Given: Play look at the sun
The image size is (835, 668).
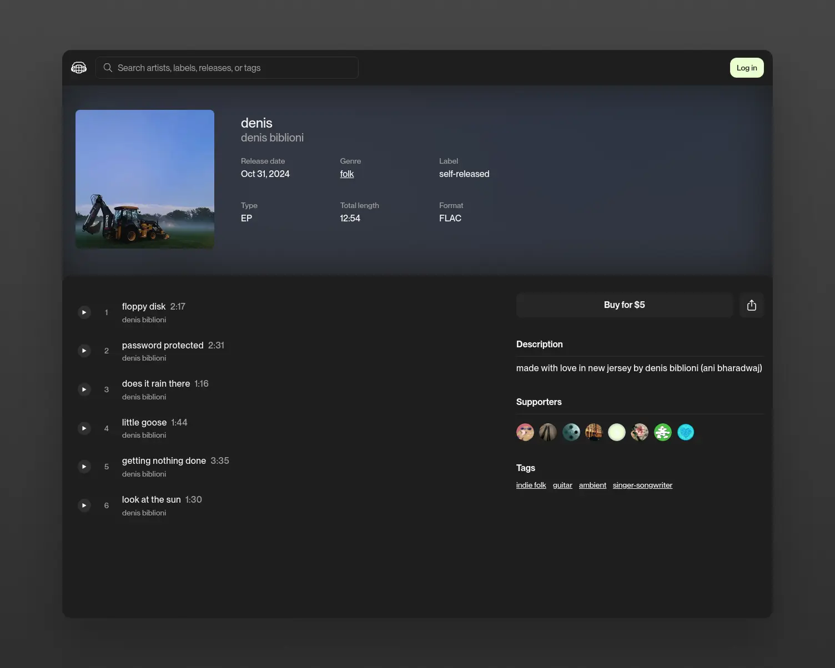Looking at the screenshot, I should click(x=84, y=505).
